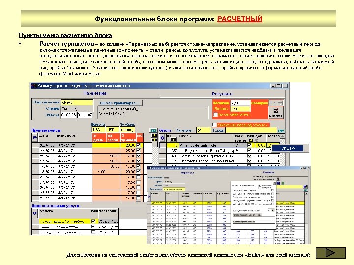Screen dimensions: 354x265
Task: Toggle package checkbox for Sheraton Grande Laguna Phuket
Action: click(249, 161)
